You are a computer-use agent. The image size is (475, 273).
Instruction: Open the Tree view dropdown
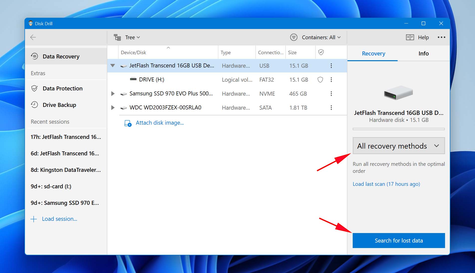(127, 37)
